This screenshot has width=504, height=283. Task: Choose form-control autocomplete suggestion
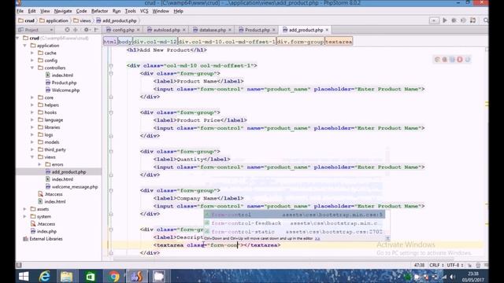point(294,215)
